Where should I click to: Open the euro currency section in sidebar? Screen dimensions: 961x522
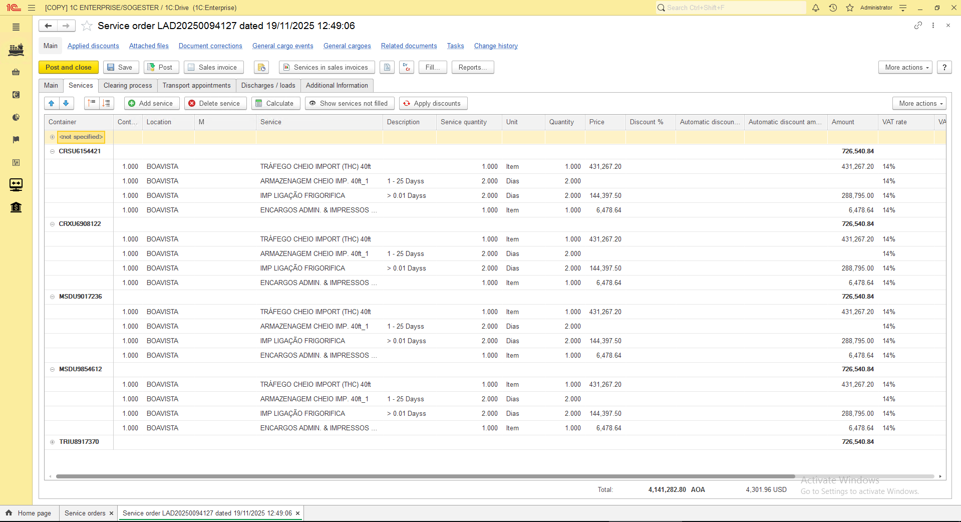pyautogui.click(x=16, y=95)
